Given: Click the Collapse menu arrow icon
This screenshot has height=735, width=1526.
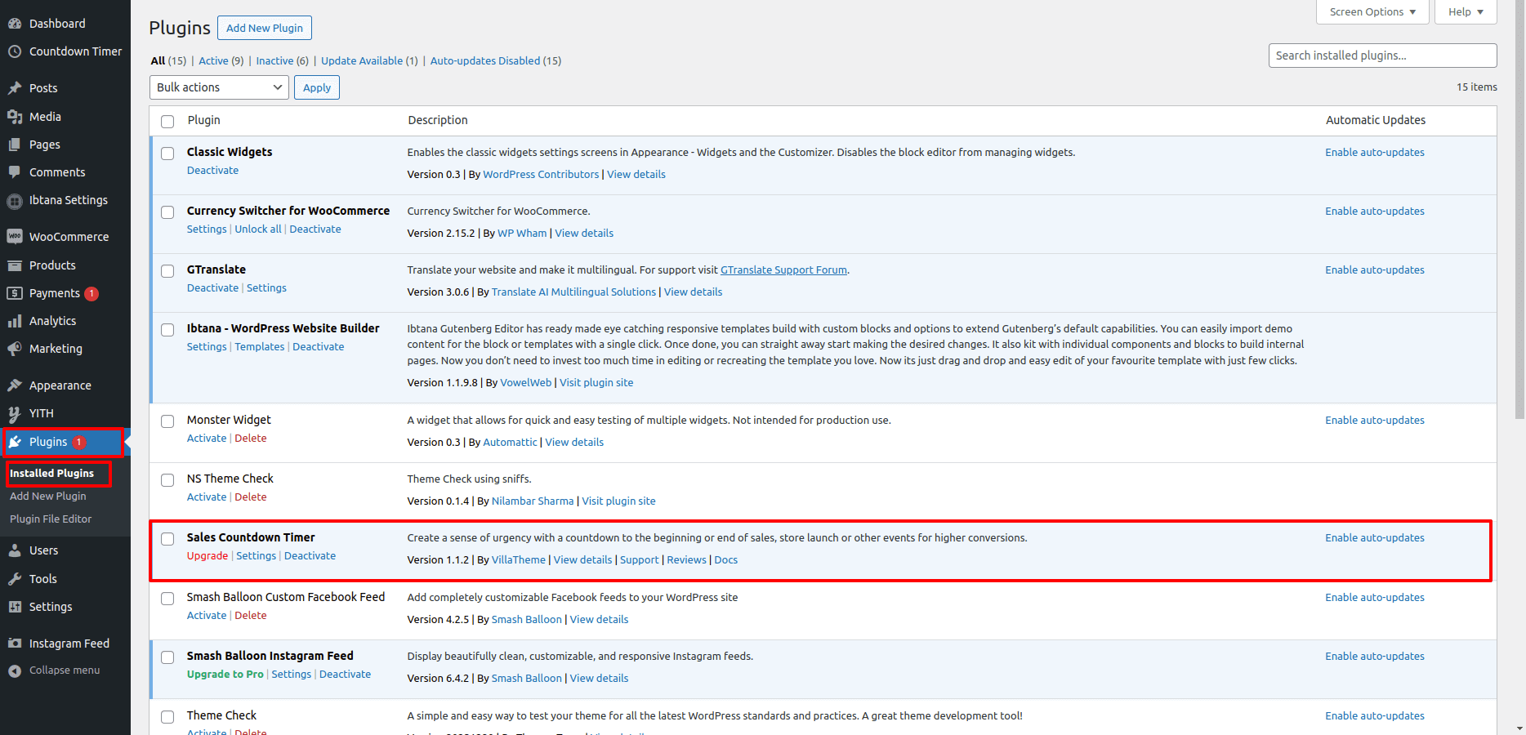Looking at the screenshot, I should [15, 670].
